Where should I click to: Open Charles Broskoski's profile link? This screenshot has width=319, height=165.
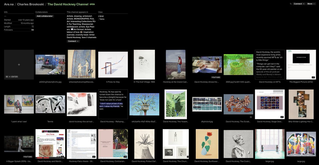[x=30, y=4]
